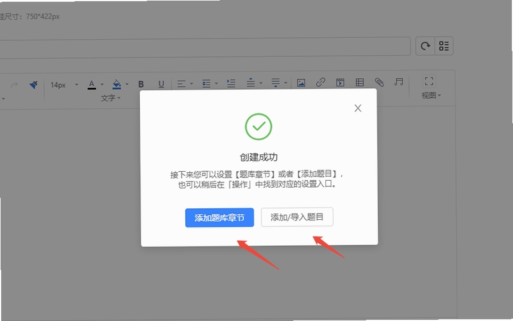Viewport: 513px width, 321px height.
Task: Select the format painter brush icon
Action: point(33,85)
